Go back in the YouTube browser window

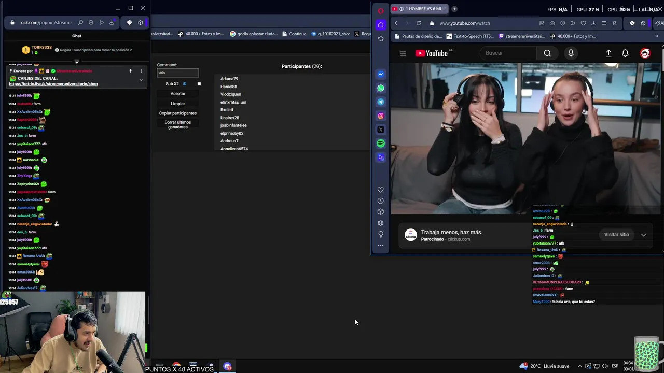pos(396,23)
